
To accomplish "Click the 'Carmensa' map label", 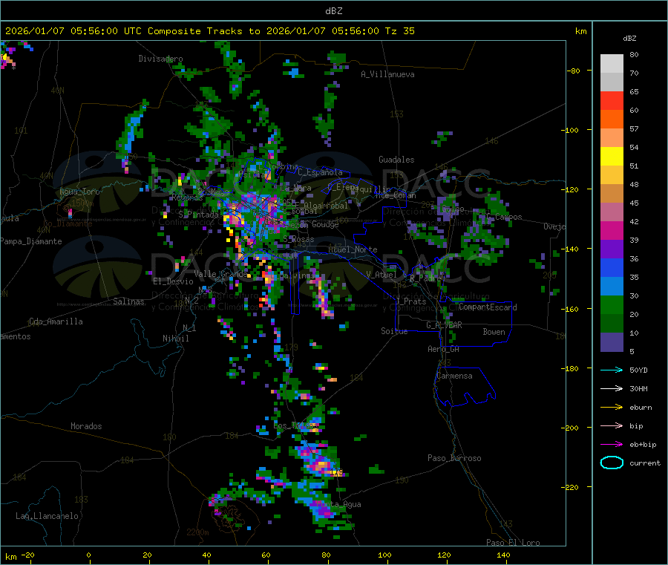I will (x=454, y=376).
